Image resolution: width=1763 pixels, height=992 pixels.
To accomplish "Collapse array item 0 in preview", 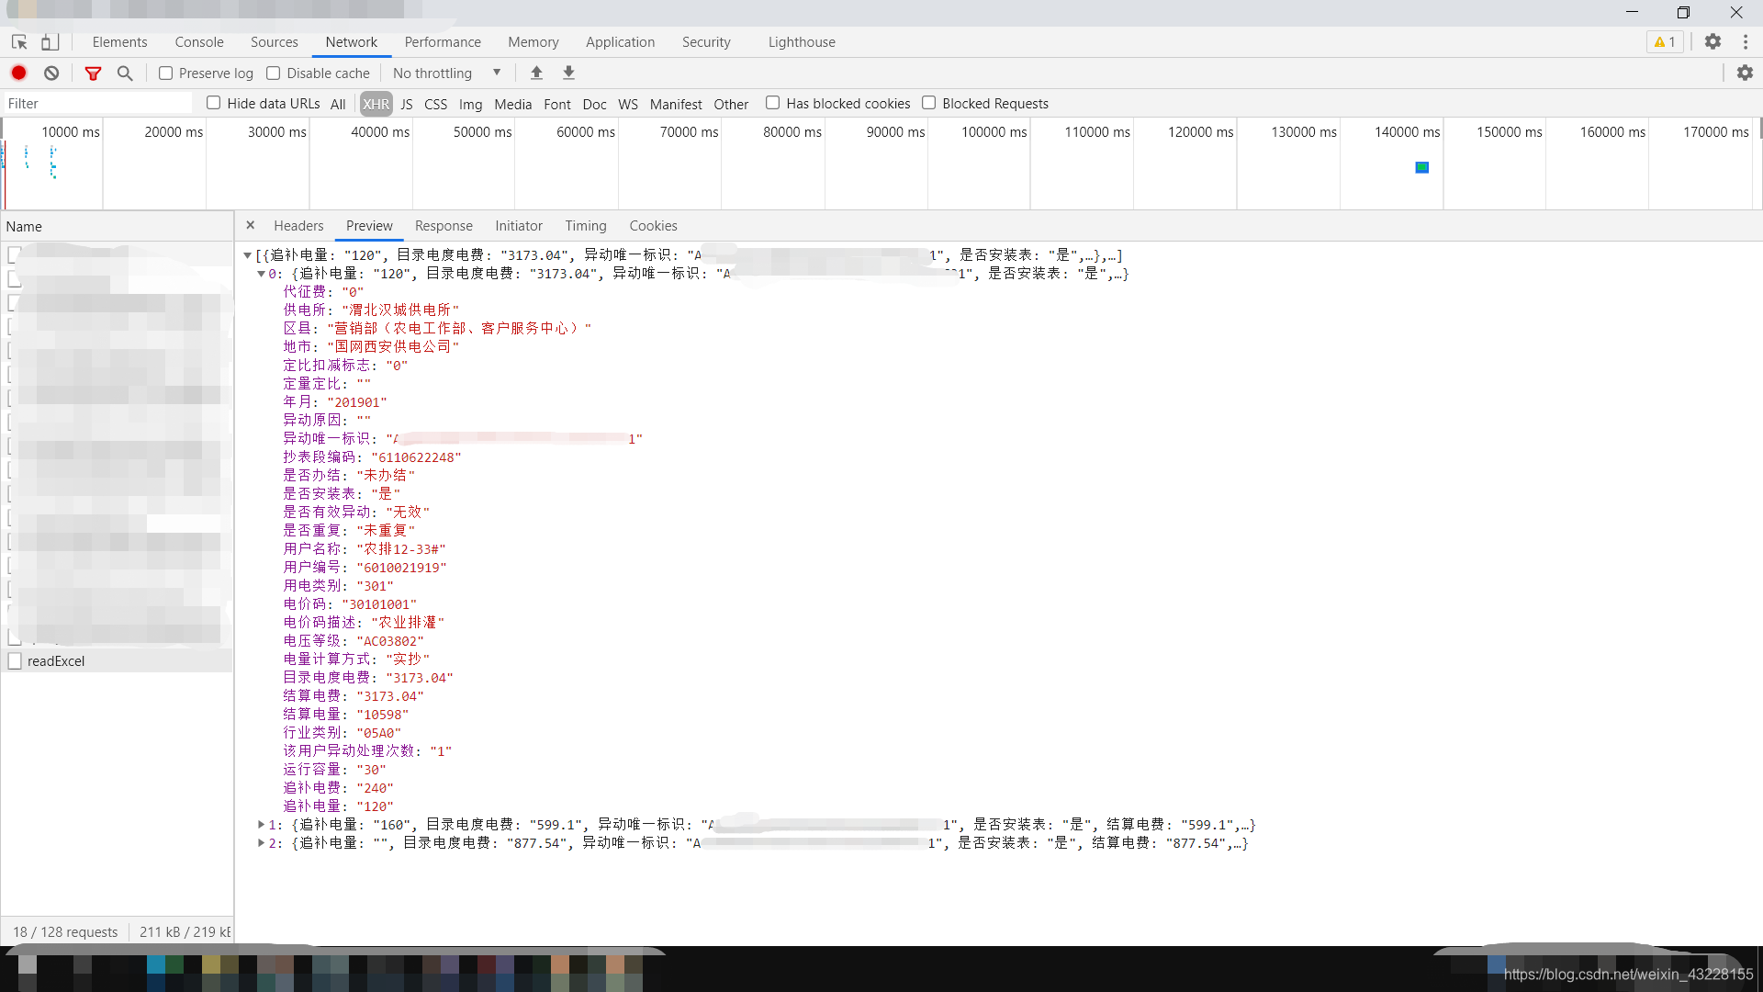I will coord(262,274).
